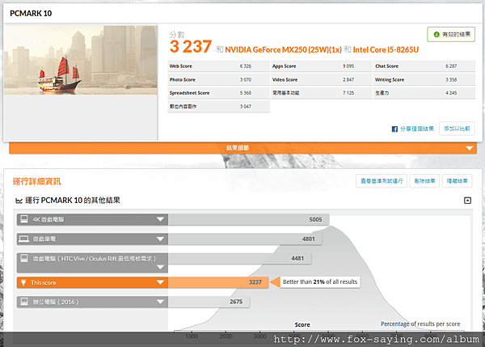Viewport: 485px width, 347px height.
Task: Click the trophy icon on This score
Action: pyautogui.click(x=23, y=282)
